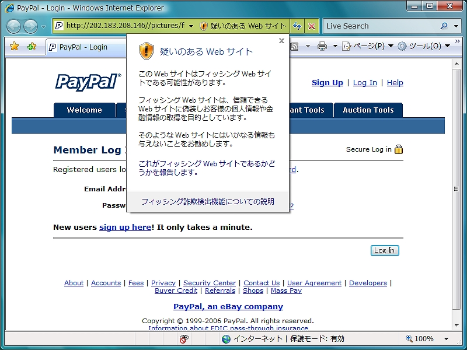The width and height of the screenshot is (467, 350).
Task: Click the phishing filter status bar icon
Action: click(x=184, y=339)
